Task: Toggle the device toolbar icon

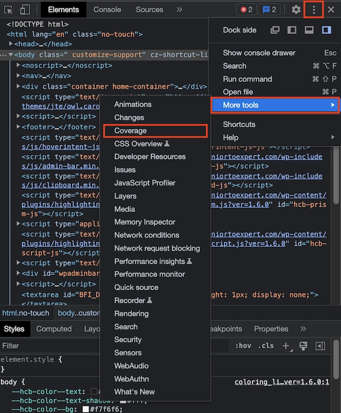Action: (x=25, y=10)
